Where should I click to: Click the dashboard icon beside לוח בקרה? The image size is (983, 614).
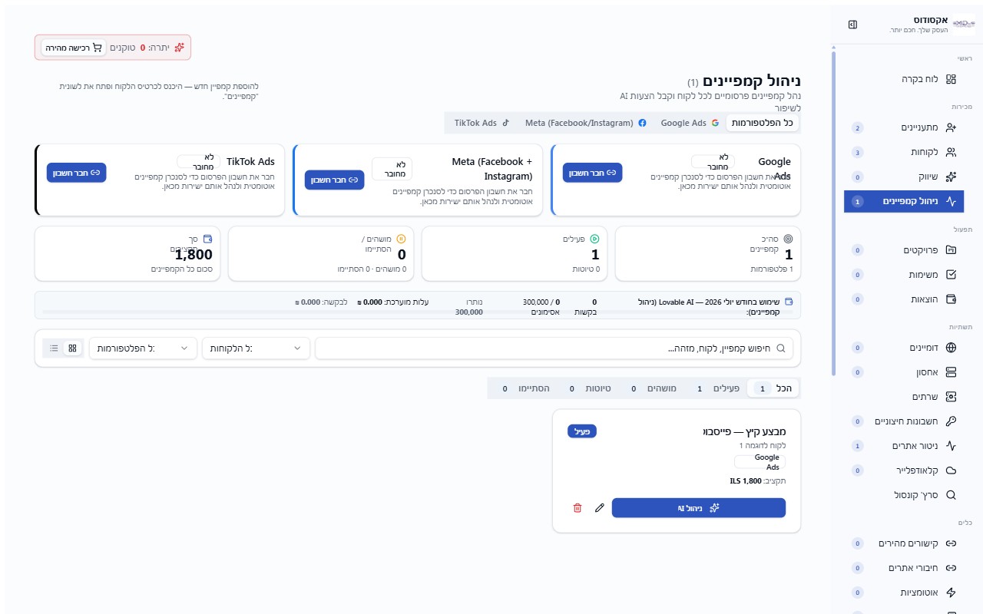951,79
